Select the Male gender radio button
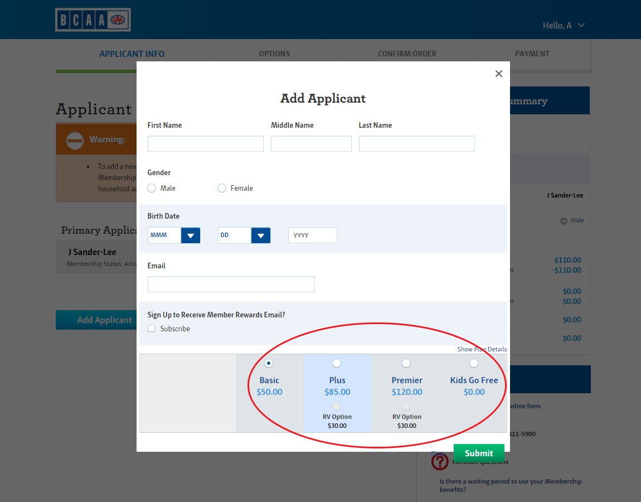 point(152,189)
